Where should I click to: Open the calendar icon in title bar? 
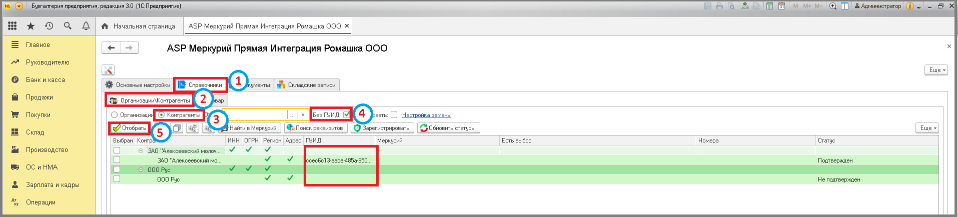(x=781, y=6)
